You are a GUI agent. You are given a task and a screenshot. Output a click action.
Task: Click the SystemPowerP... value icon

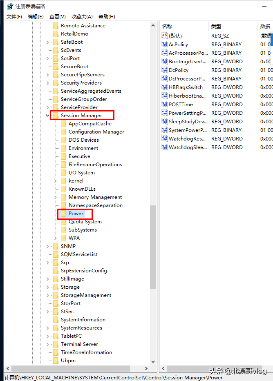(165, 130)
